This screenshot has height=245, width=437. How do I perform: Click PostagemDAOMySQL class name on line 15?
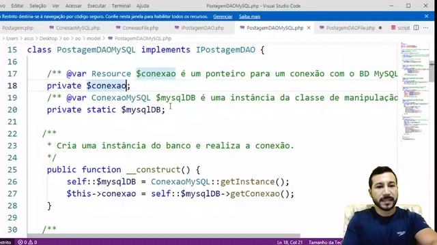point(96,50)
